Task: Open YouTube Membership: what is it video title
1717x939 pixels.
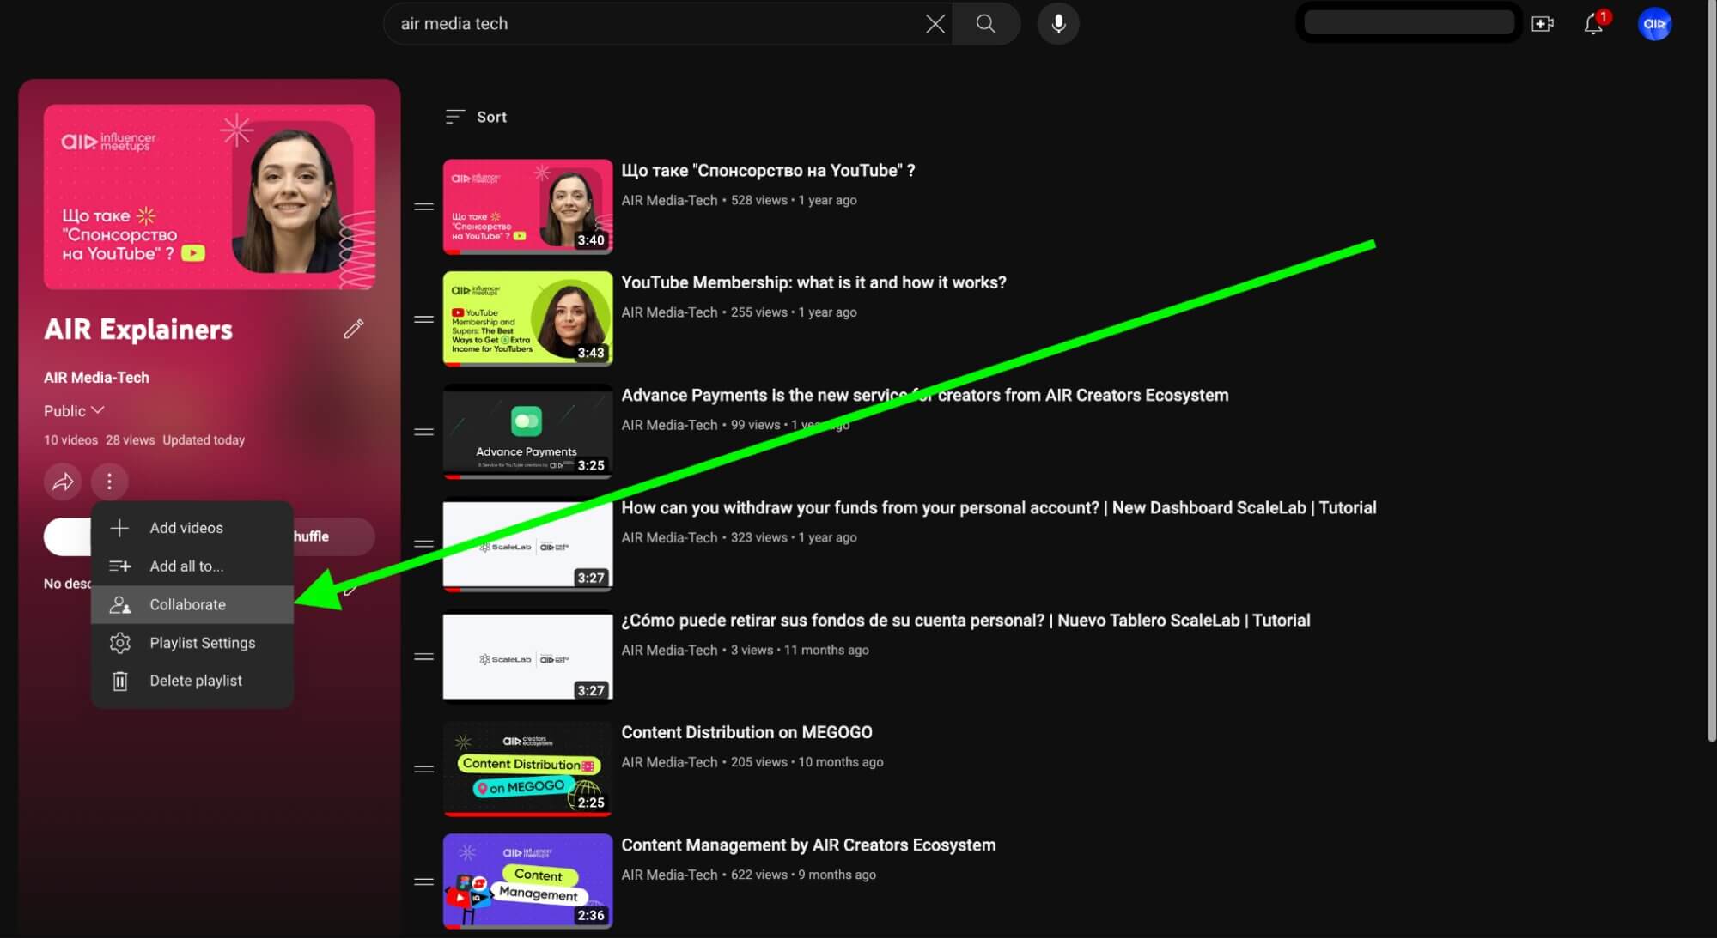Action: [813, 282]
